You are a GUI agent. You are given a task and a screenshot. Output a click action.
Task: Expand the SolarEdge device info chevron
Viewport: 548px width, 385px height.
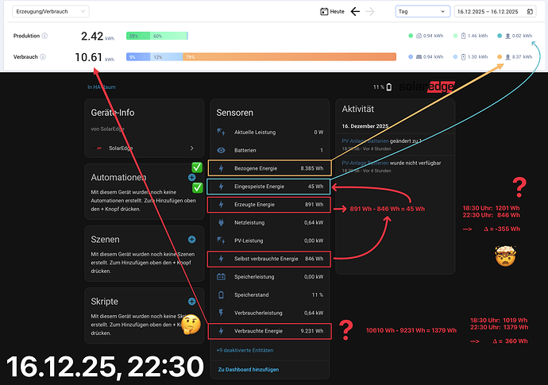(x=191, y=148)
